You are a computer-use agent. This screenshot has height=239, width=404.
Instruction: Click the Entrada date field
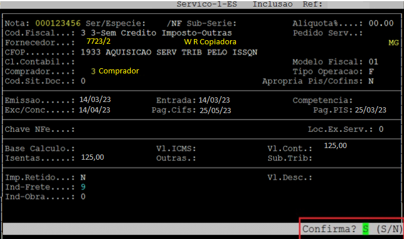(214, 100)
